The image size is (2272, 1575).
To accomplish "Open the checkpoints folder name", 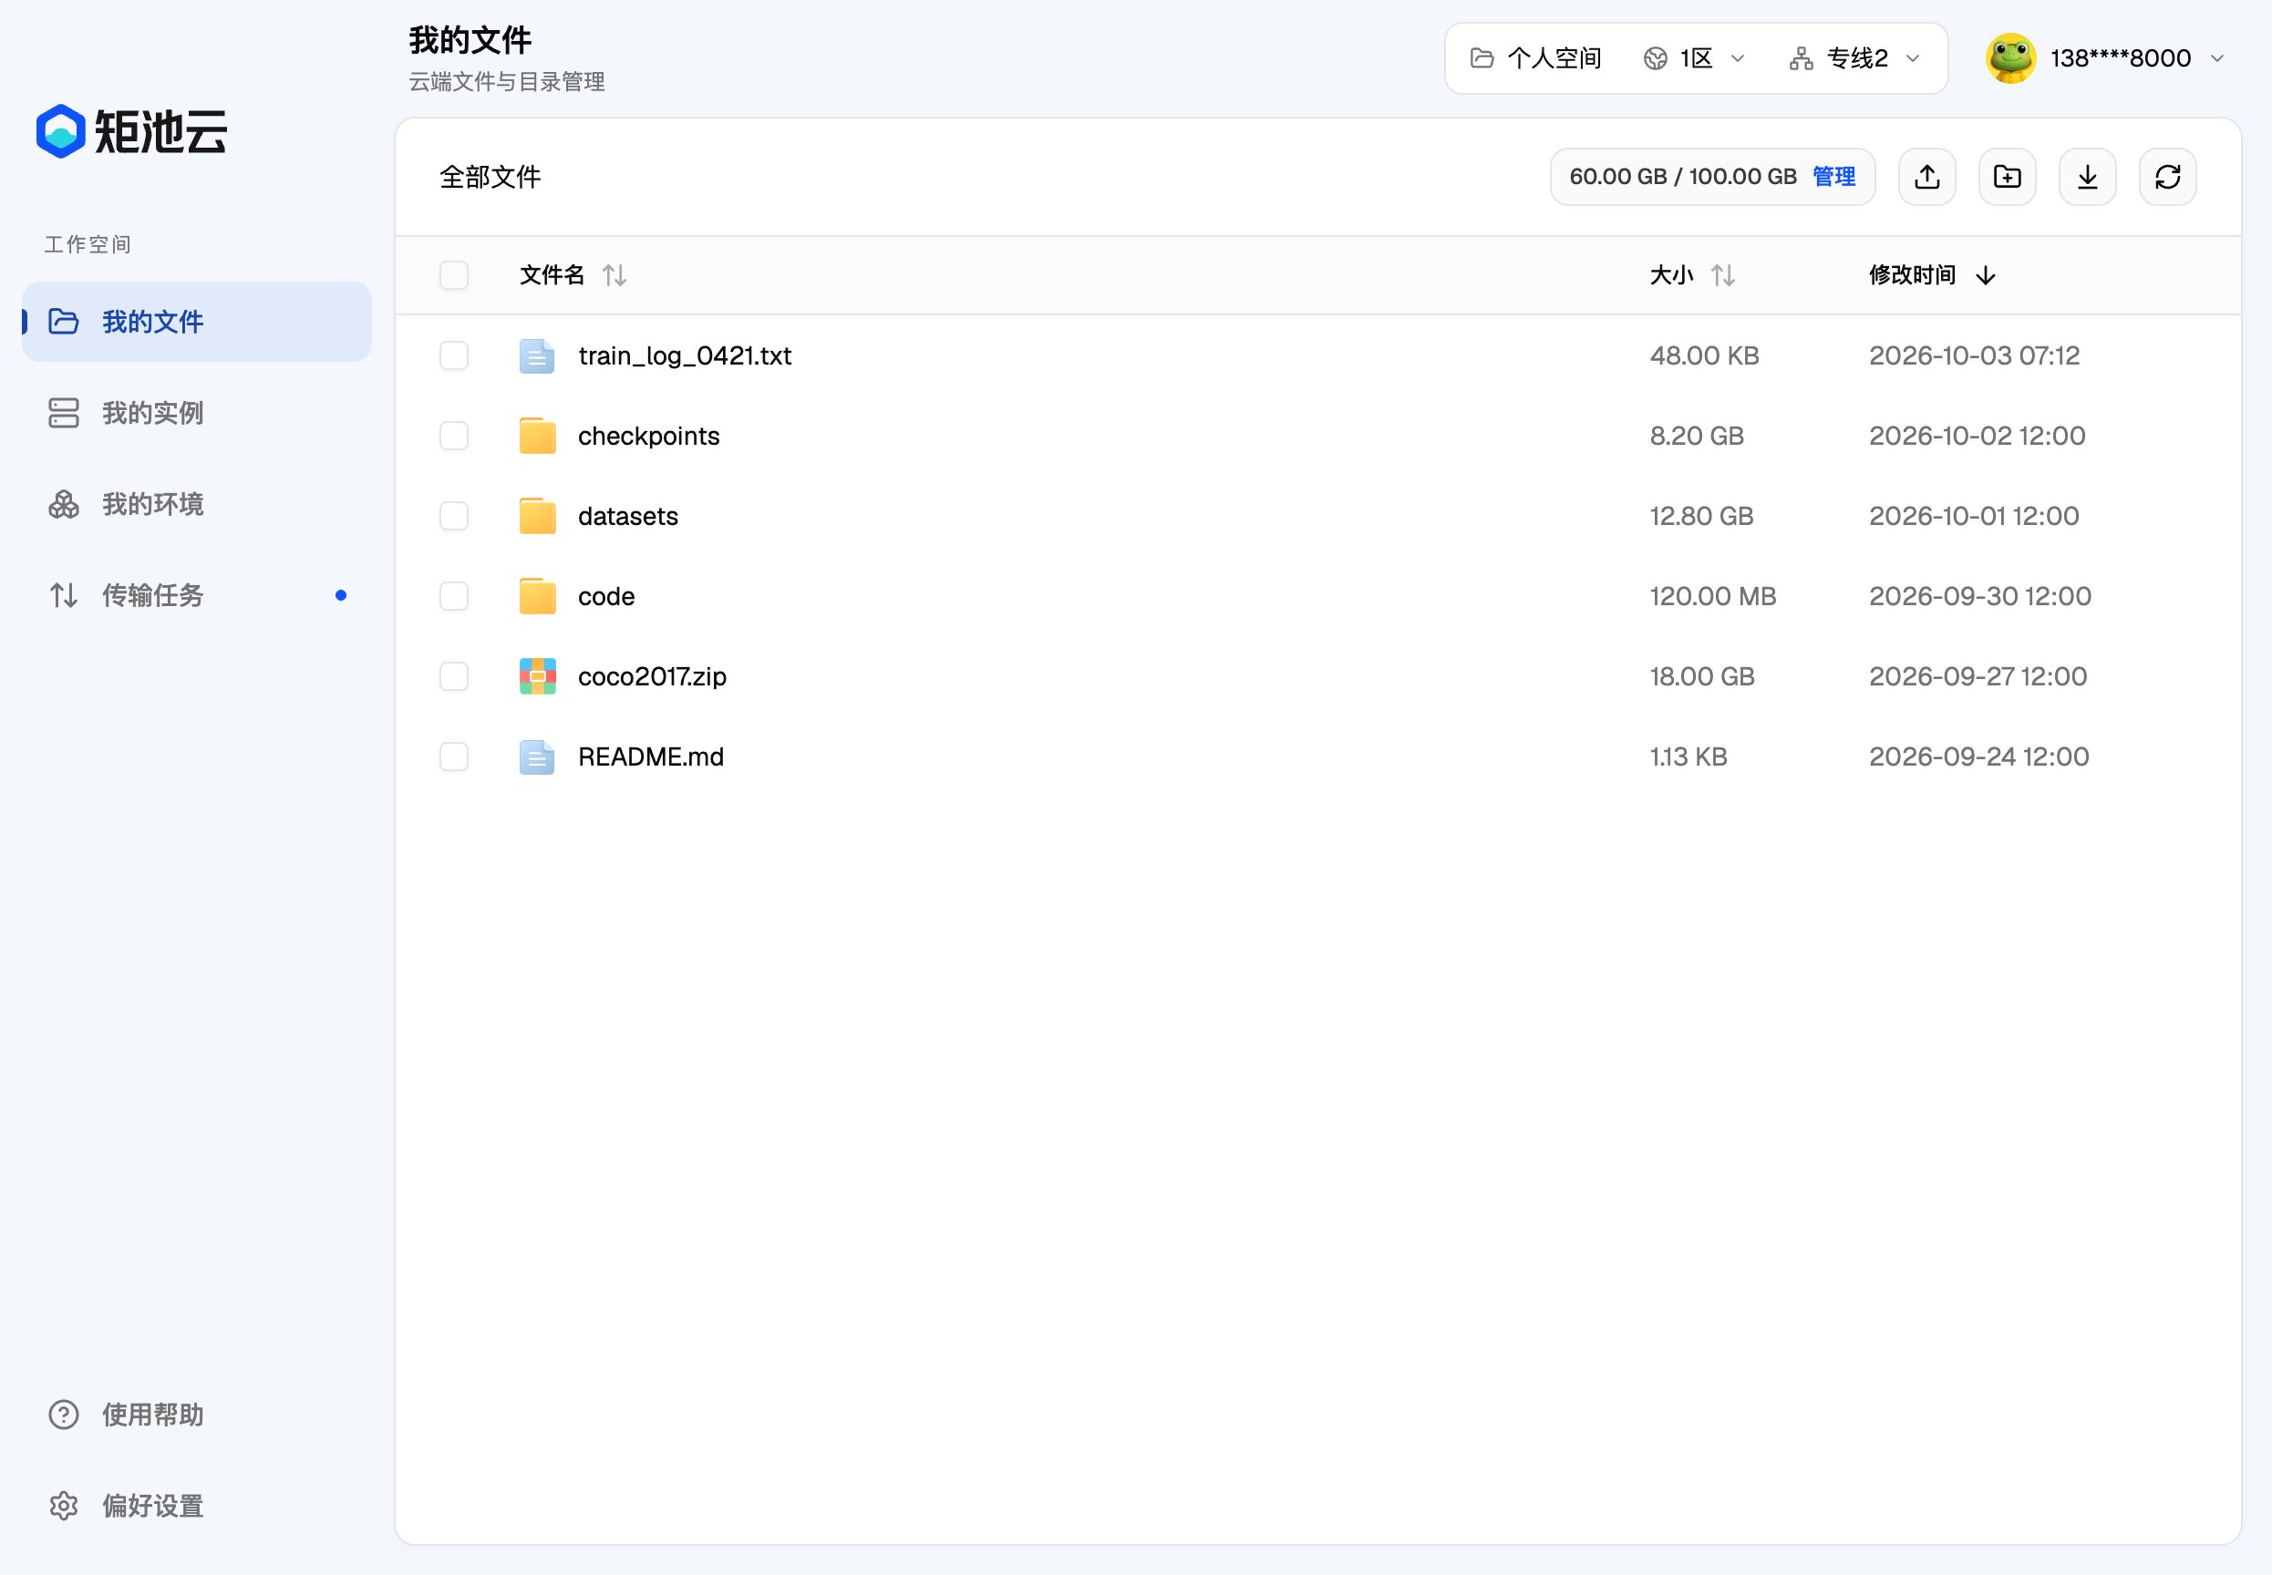I will [x=648, y=437].
